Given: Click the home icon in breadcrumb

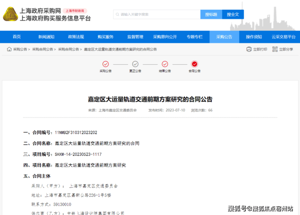Looking at the screenshot, I should pos(9,49).
